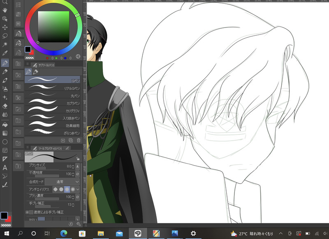
Task: Select the Correct Line tool
Action: pos(5,185)
